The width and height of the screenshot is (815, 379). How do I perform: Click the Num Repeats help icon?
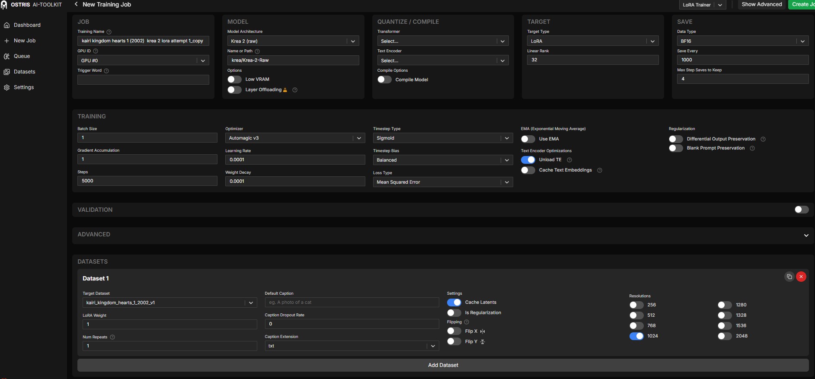click(x=112, y=337)
